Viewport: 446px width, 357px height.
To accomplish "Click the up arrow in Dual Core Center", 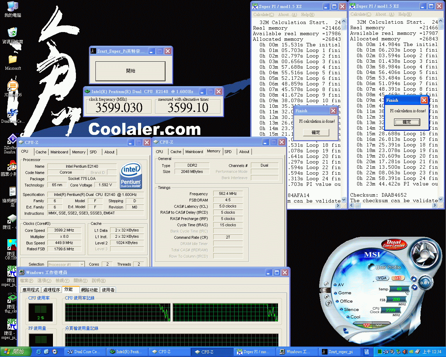I will (414, 279).
